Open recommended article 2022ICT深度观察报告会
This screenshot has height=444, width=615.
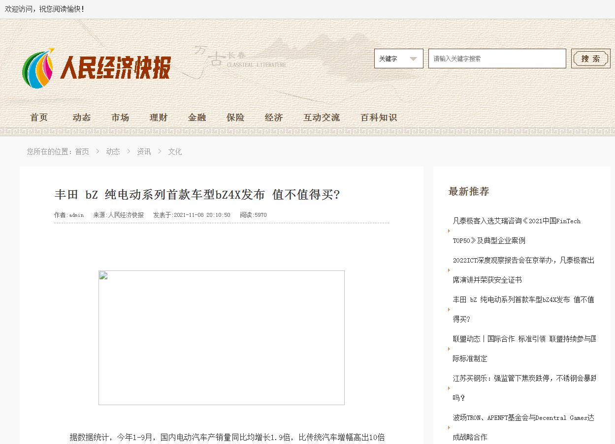tap(523, 270)
